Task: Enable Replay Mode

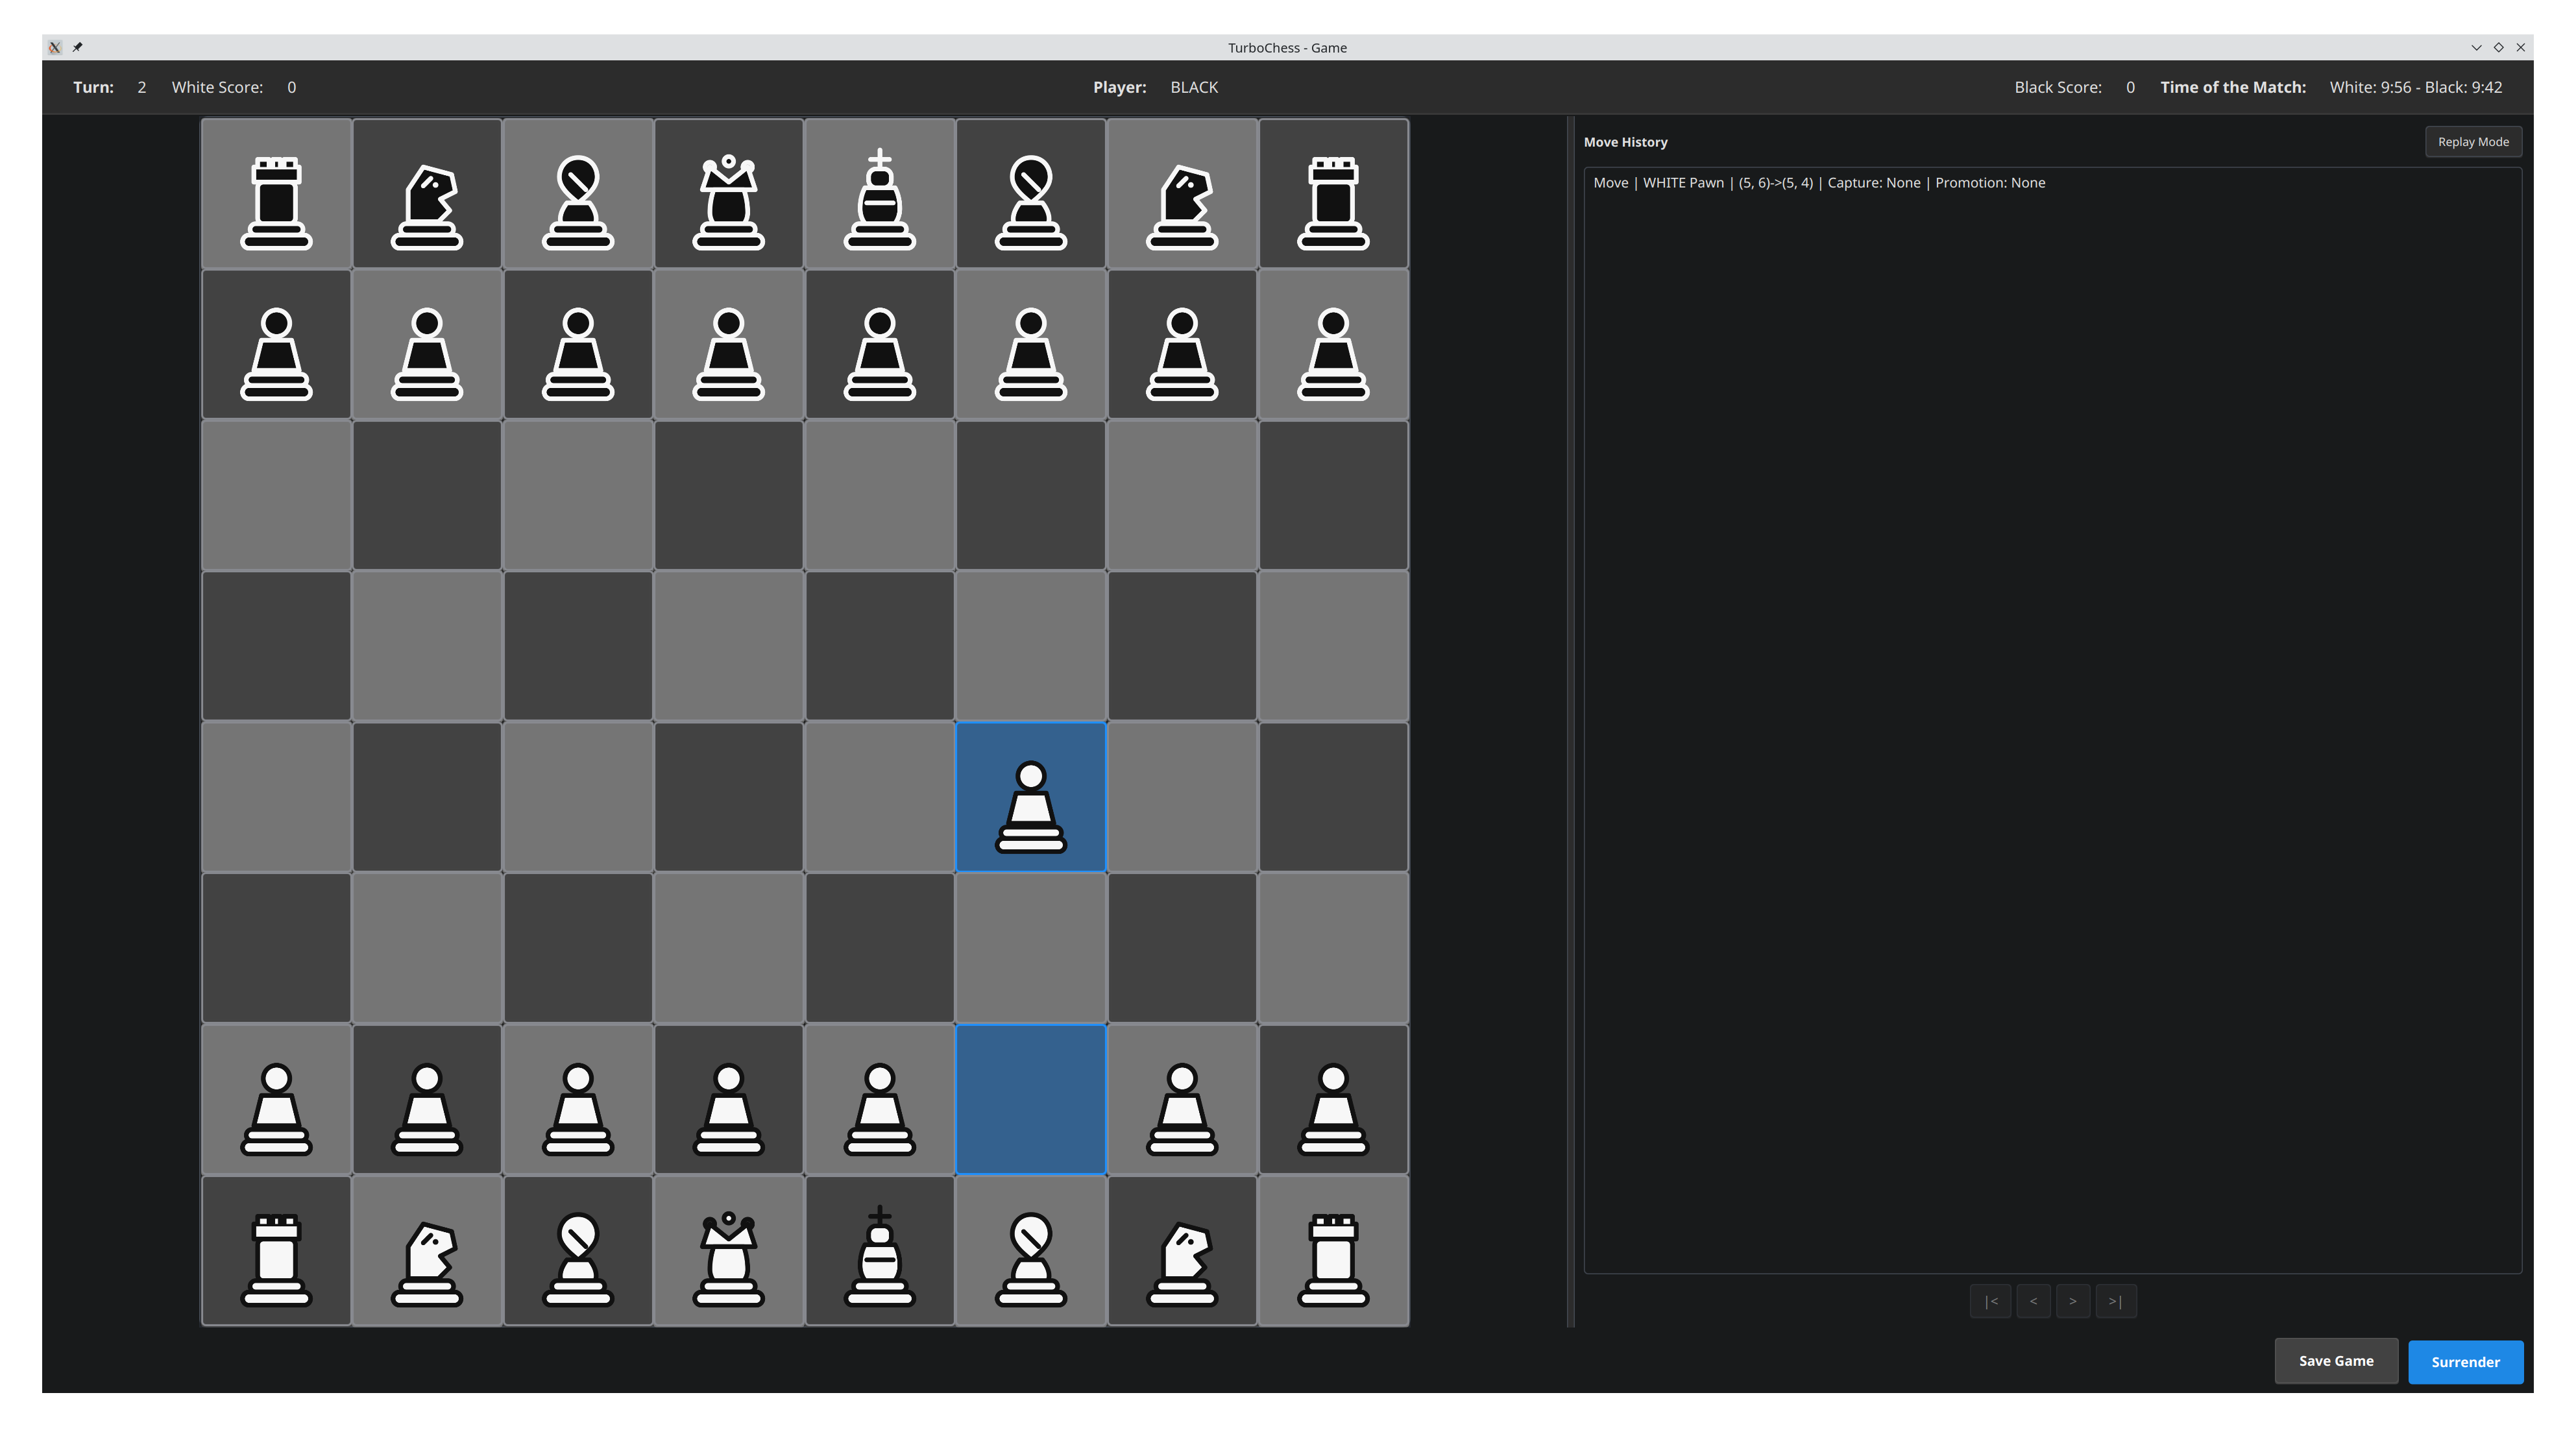Action: tap(2473, 141)
